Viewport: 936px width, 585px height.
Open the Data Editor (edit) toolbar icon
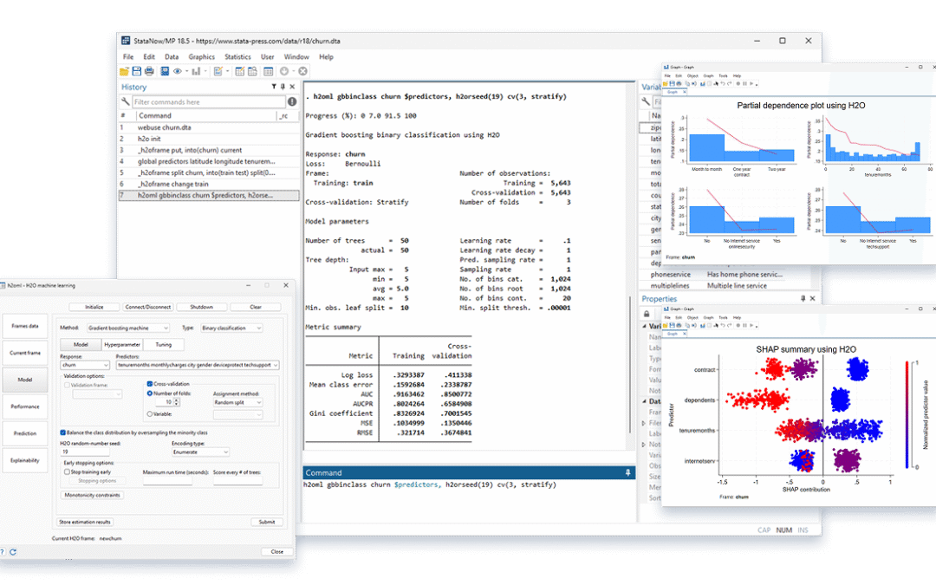(x=239, y=72)
